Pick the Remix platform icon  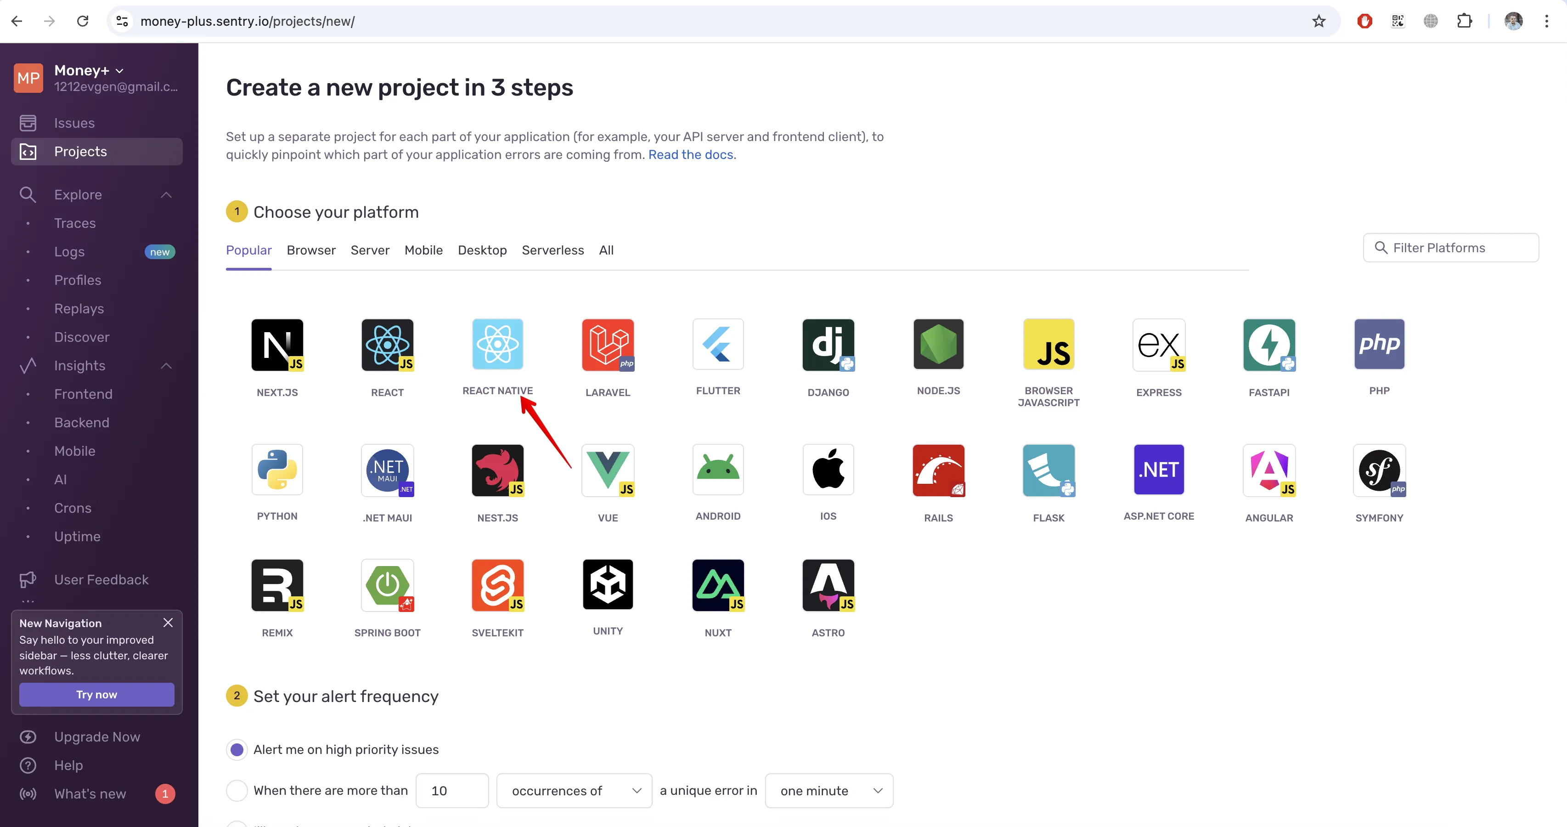tap(277, 585)
